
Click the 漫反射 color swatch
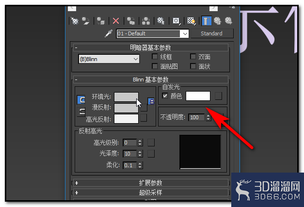126,108
